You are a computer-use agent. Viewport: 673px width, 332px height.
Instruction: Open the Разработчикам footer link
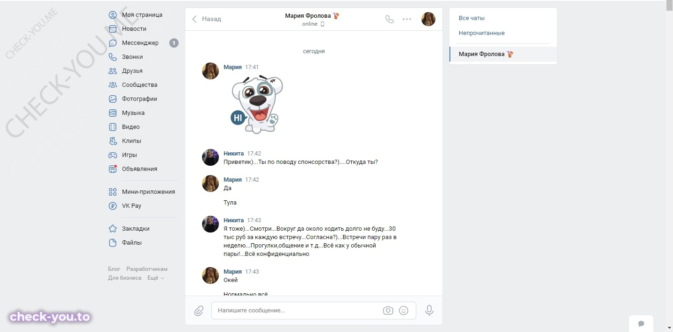pyautogui.click(x=147, y=269)
